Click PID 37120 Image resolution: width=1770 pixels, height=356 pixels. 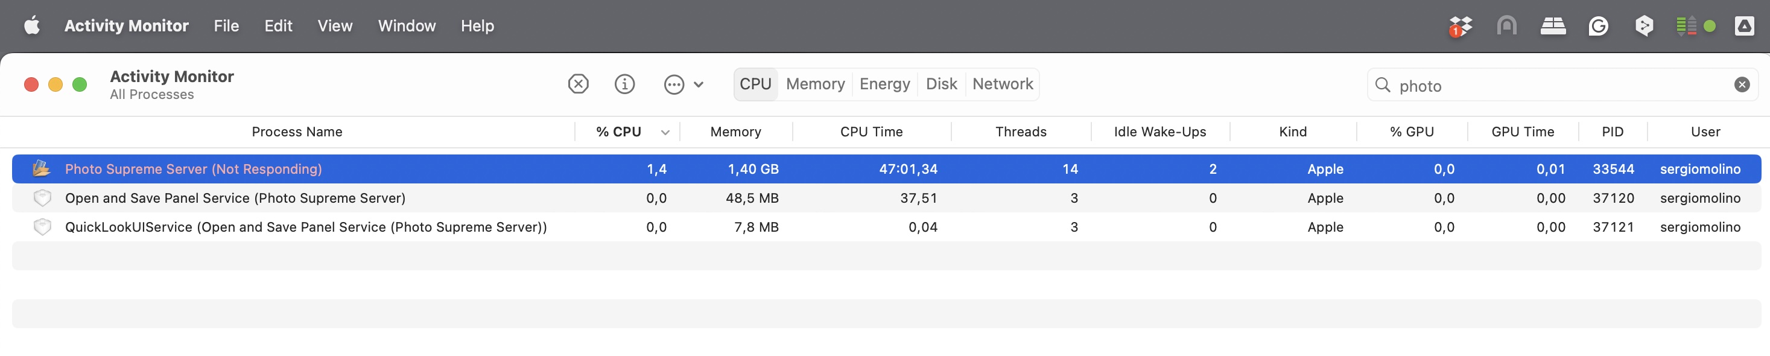pyautogui.click(x=1613, y=198)
